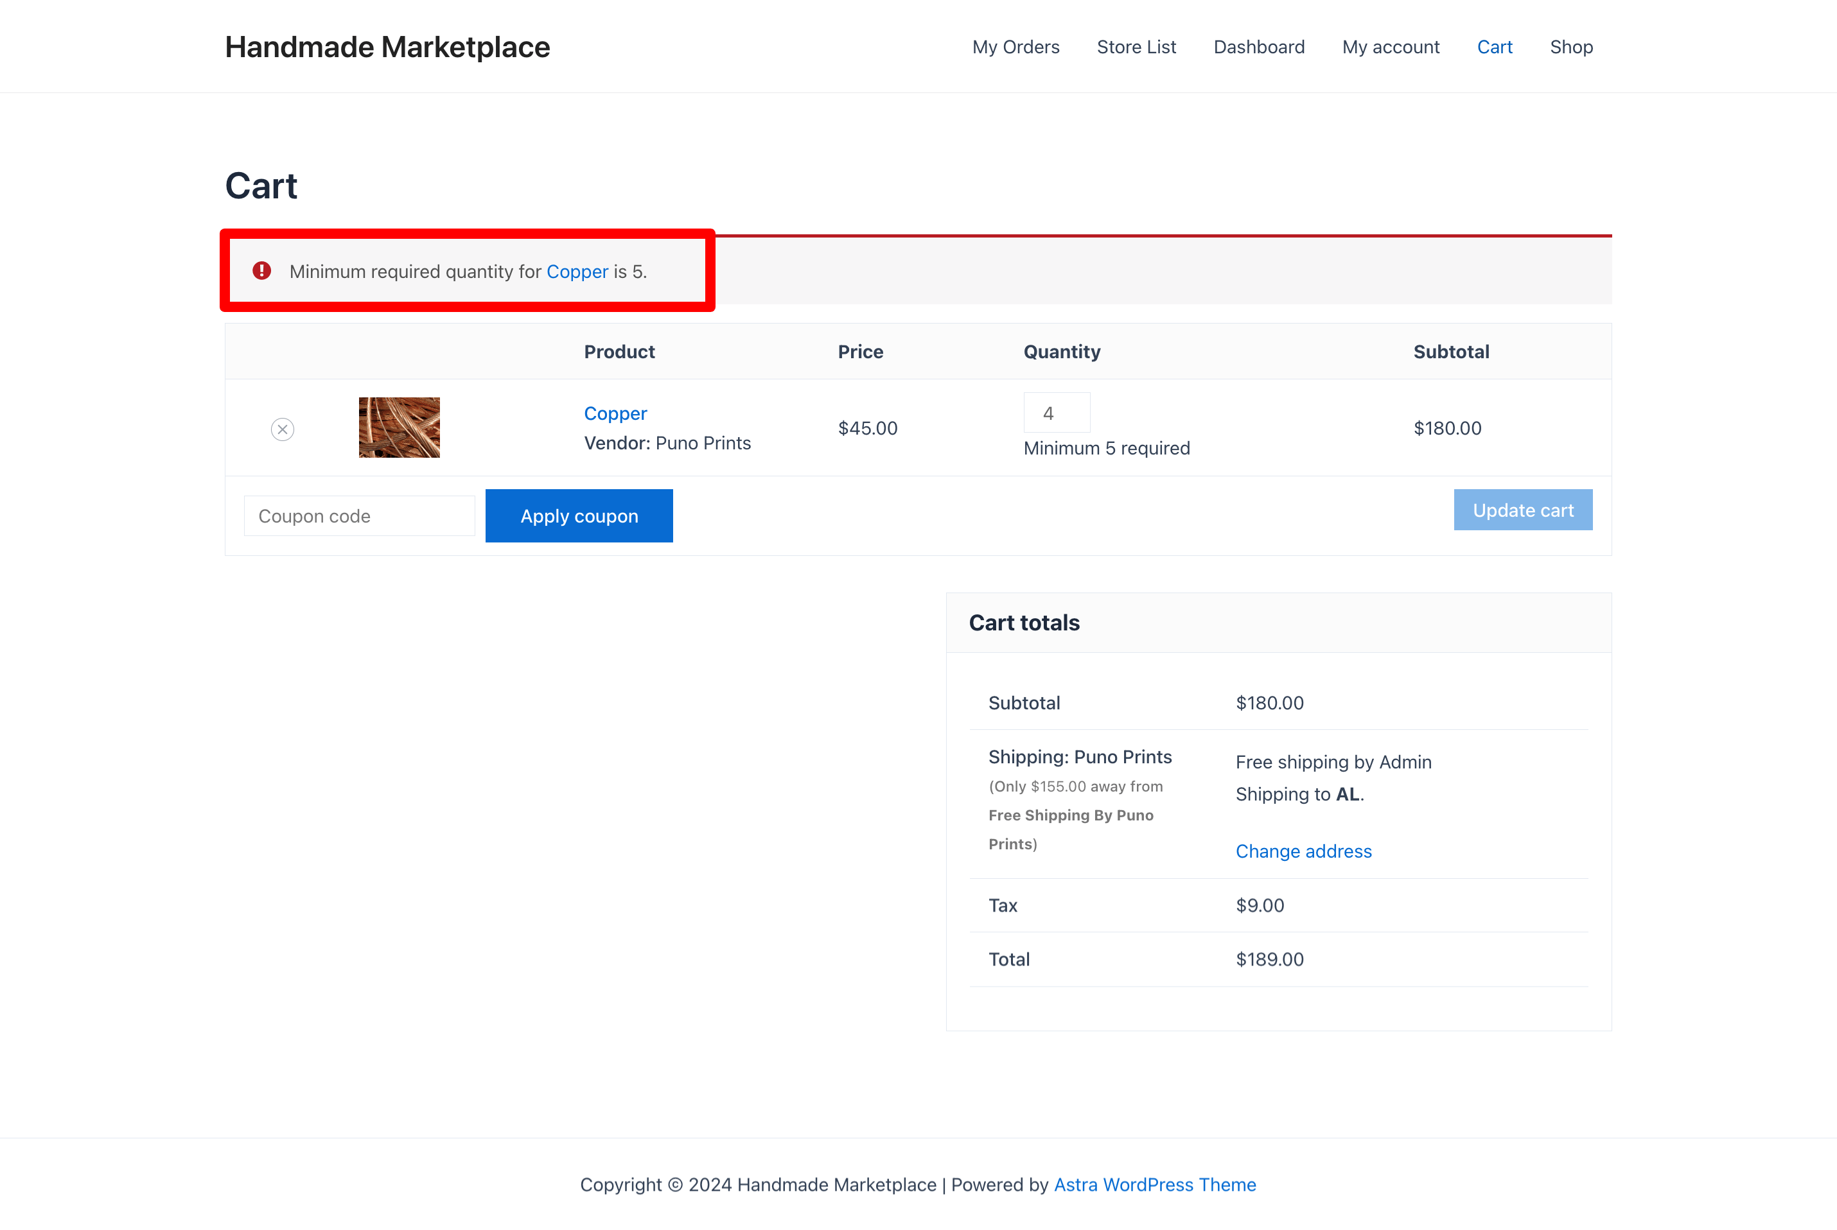Click the remove item icon for Copper
This screenshot has height=1230, width=1837.
click(283, 428)
